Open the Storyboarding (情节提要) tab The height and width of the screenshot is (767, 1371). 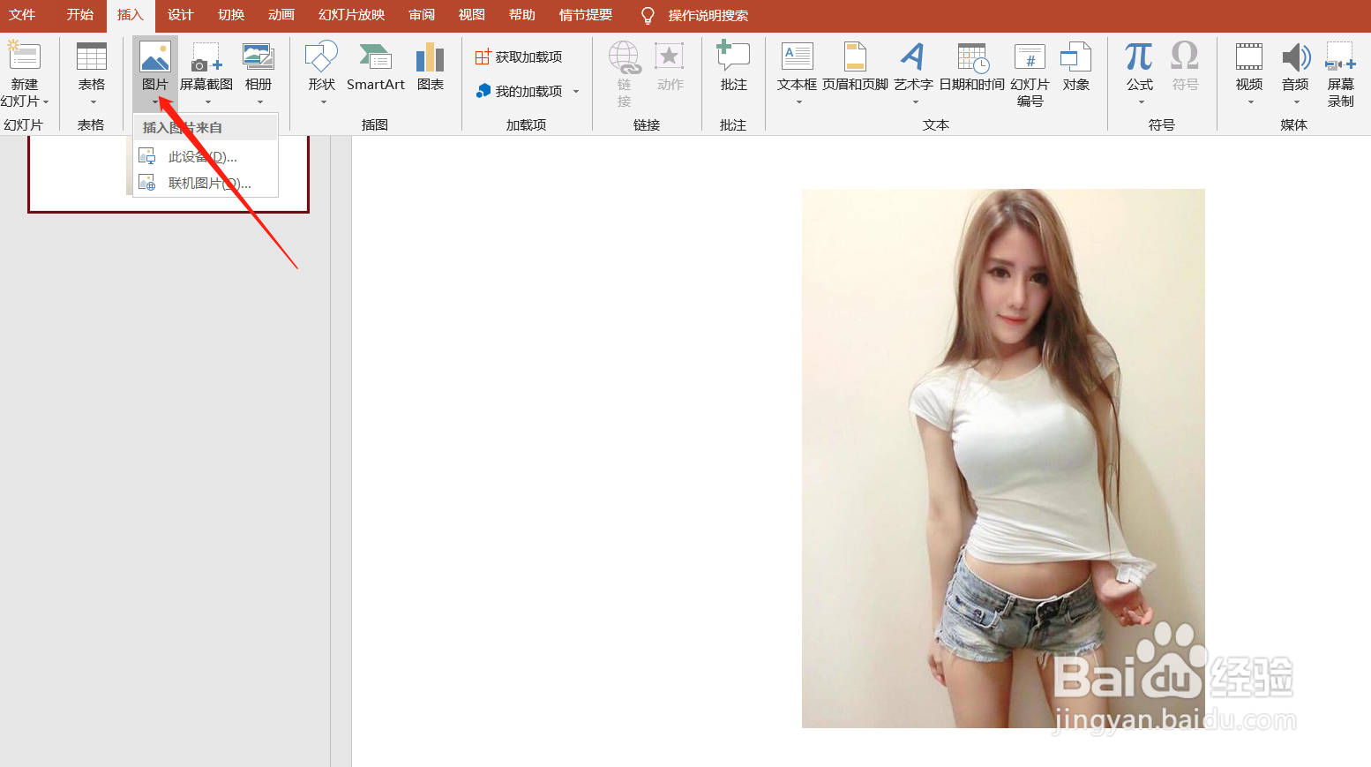point(585,15)
